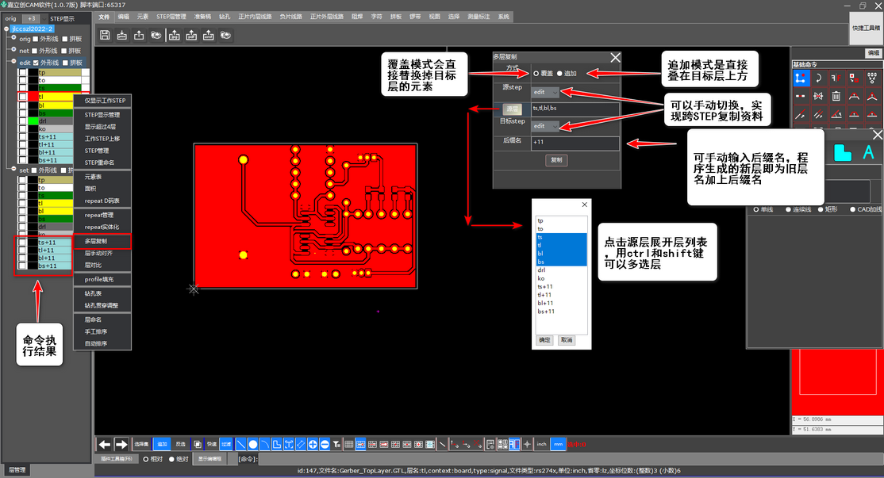Select the 追加 radio button in 多层复制 dialog
884x478 pixels.
[x=559, y=74]
